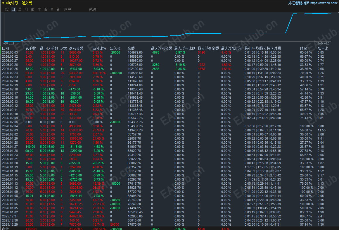Click win rate 63.64 %
The height and width of the screenshot is (230, 339).
(306, 52)
